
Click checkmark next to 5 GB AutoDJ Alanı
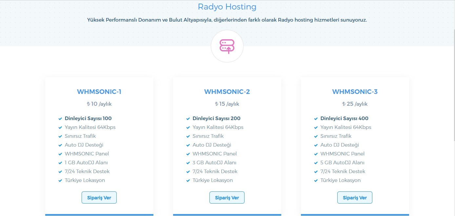316,163
